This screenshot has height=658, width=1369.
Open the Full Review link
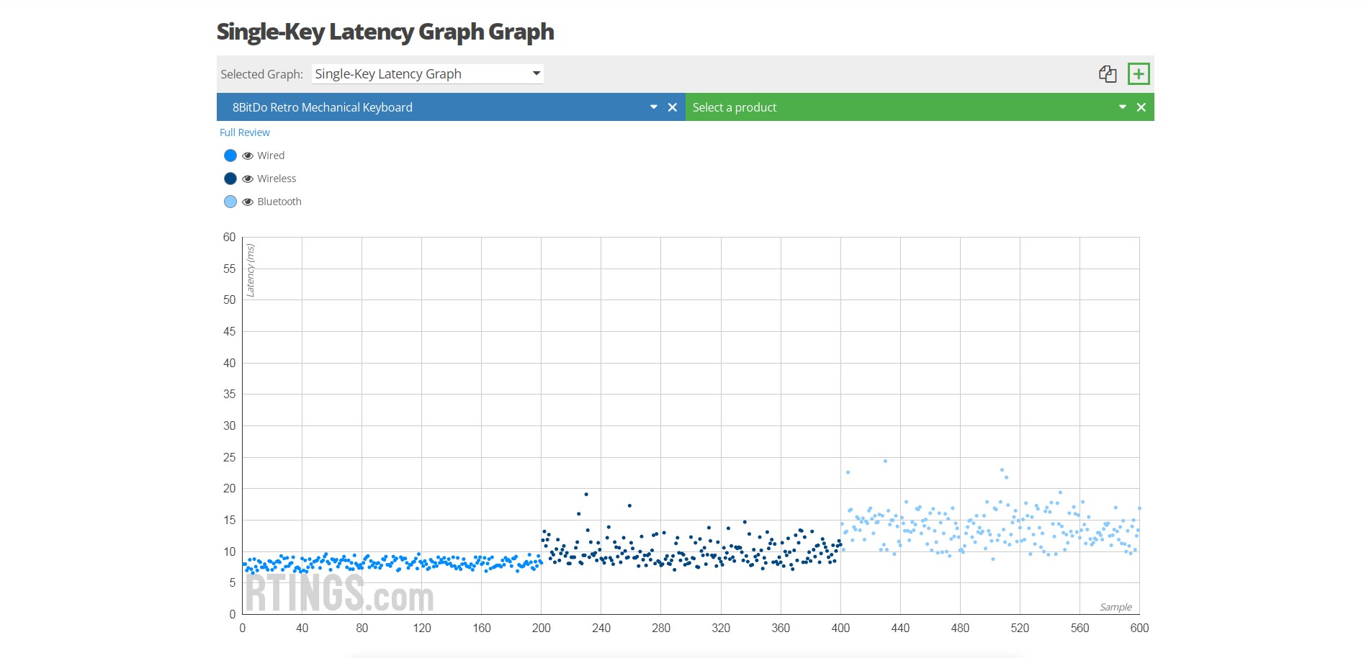click(245, 132)
